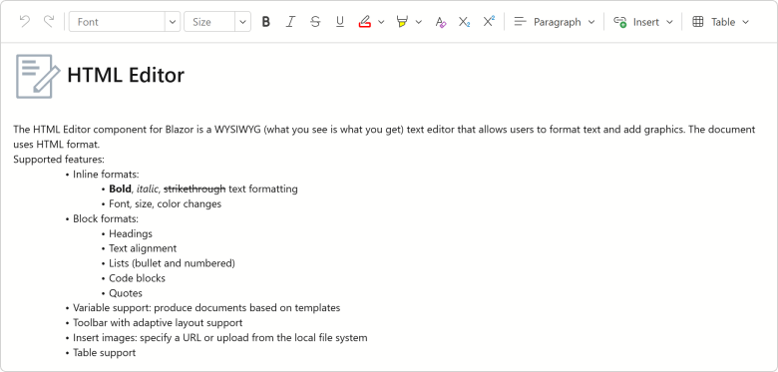Open the Table menu
The image size is (778, 372).
[720, 22]
